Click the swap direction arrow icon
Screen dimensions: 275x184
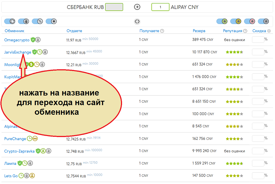point(137,7)
